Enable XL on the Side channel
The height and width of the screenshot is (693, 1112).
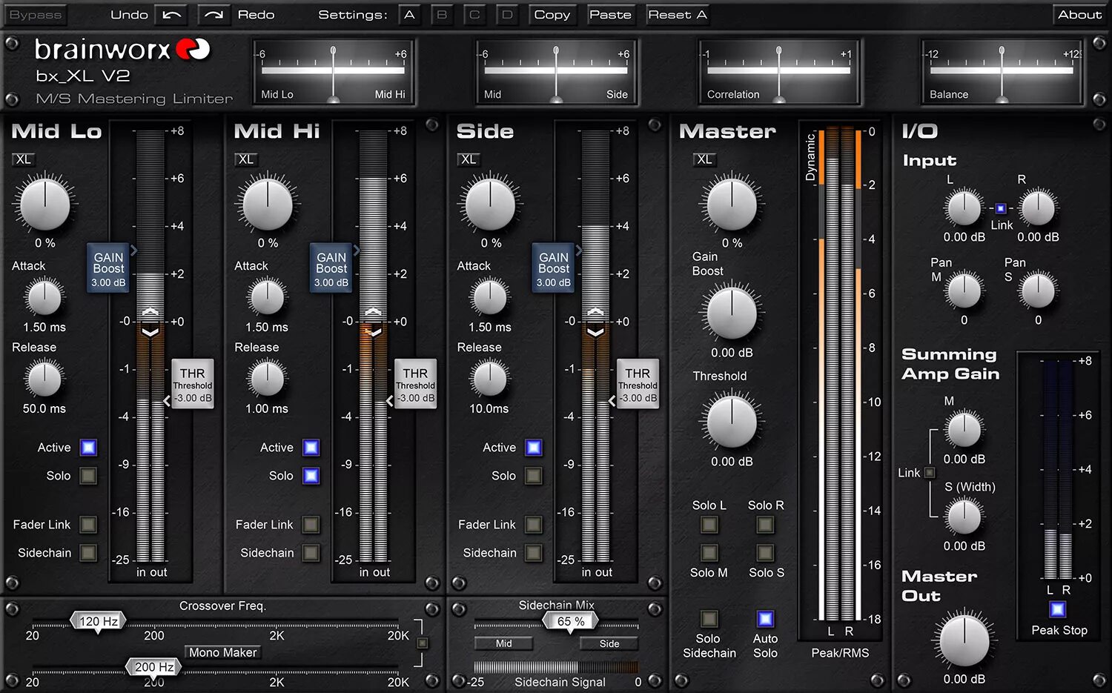[x=468, y=159]
